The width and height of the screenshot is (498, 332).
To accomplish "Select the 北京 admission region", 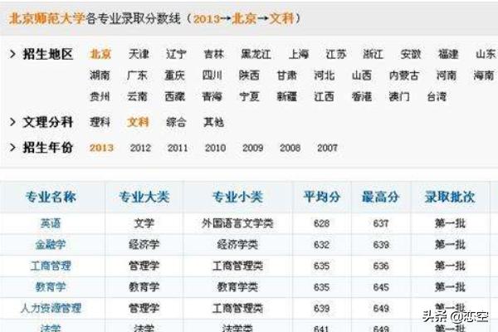I will click(100, 54).
